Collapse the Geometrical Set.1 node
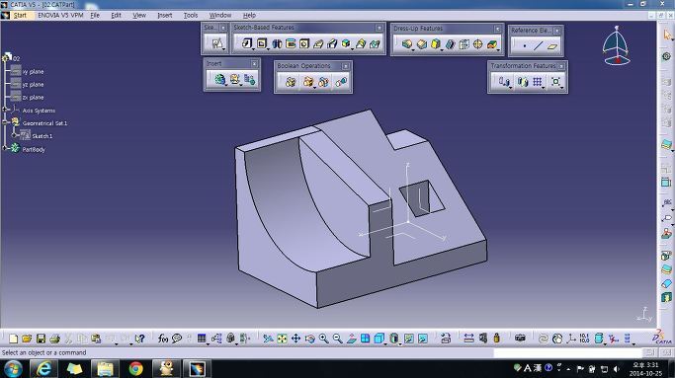675x378 pixels. click(5, 122)
